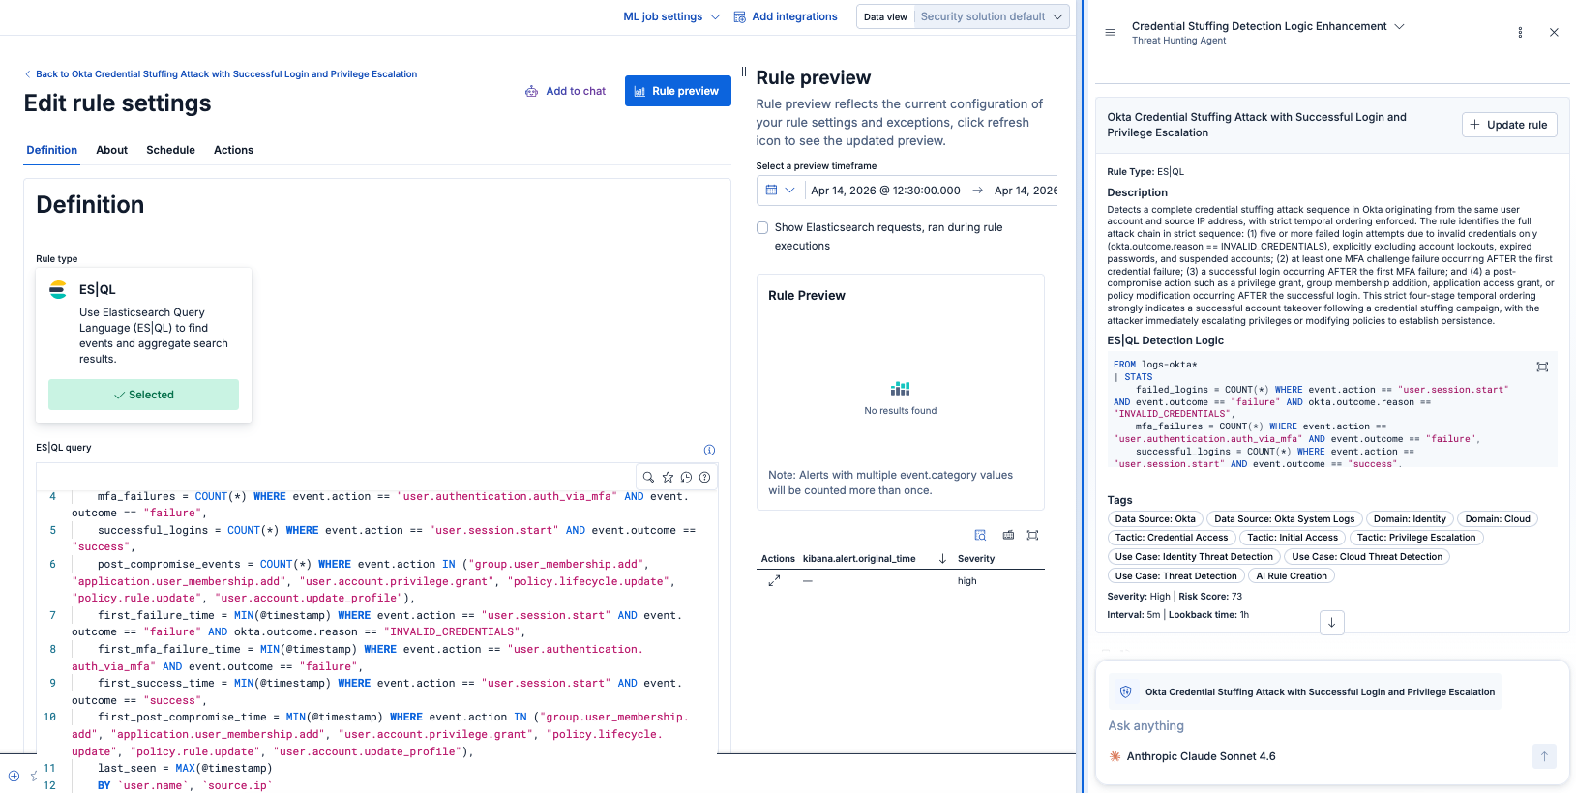Switch to the Definition tab
1576x793 pixels.
coord(52,150)
